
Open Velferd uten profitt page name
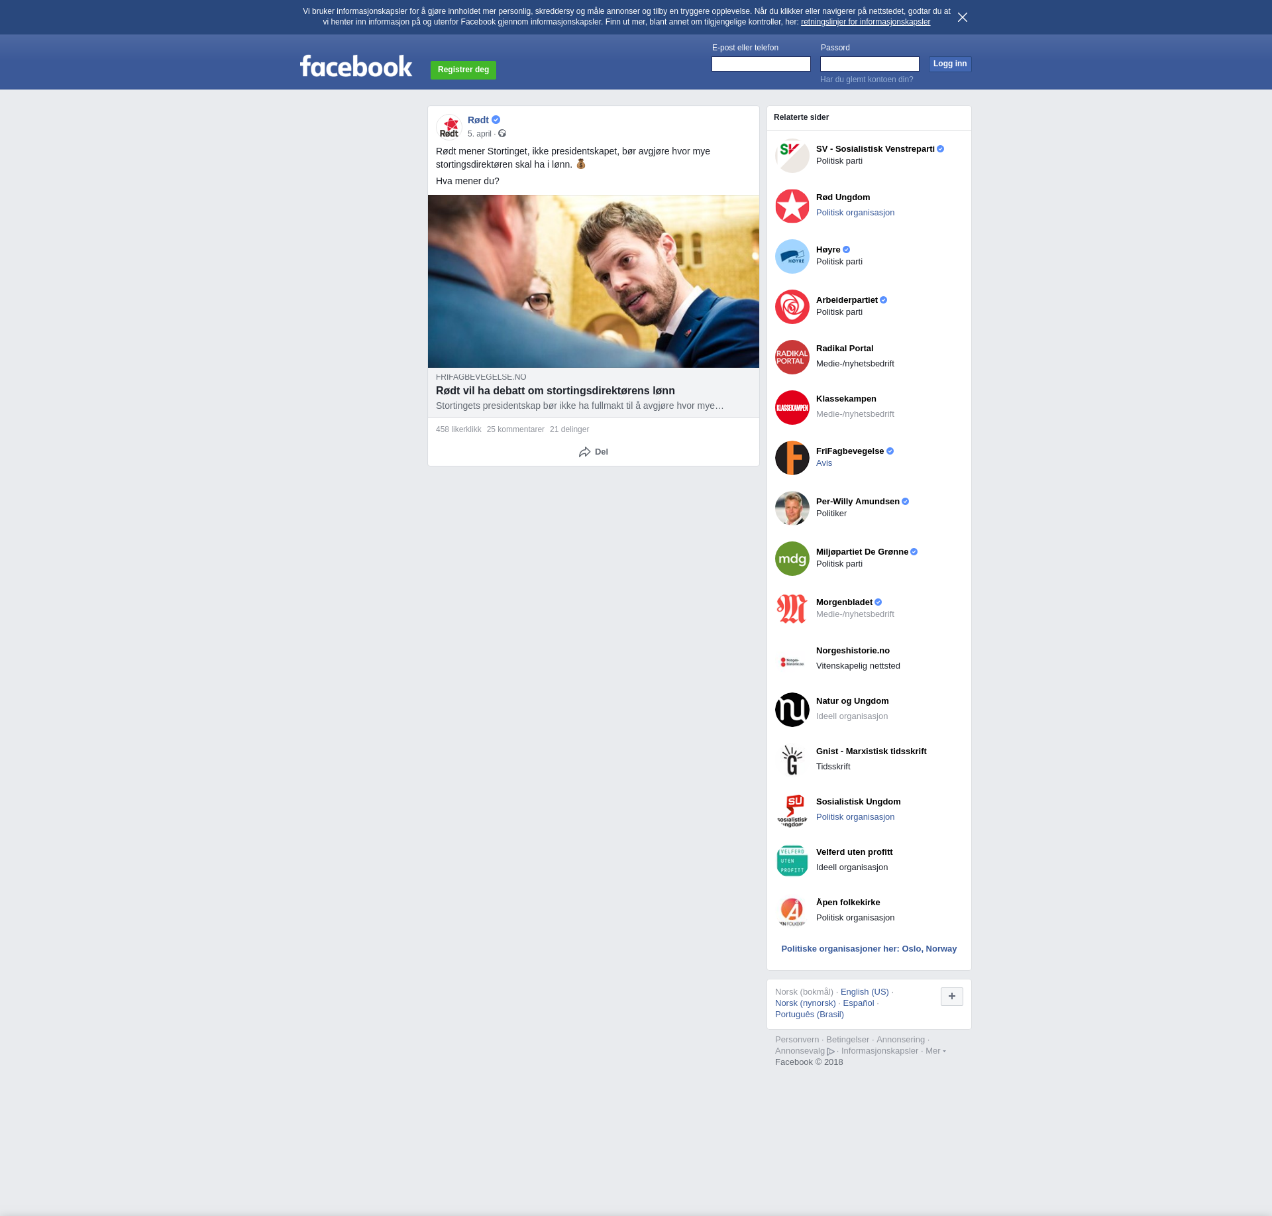[x=855, y=852]
